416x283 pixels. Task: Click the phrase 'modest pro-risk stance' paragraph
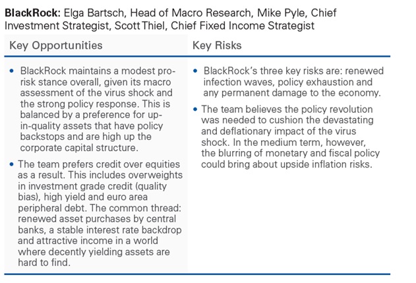coord(98,109)
